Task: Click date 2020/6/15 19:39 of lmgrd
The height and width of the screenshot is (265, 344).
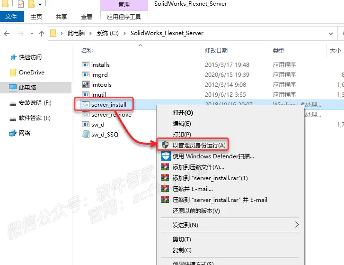Action: (x=227, y=75)
